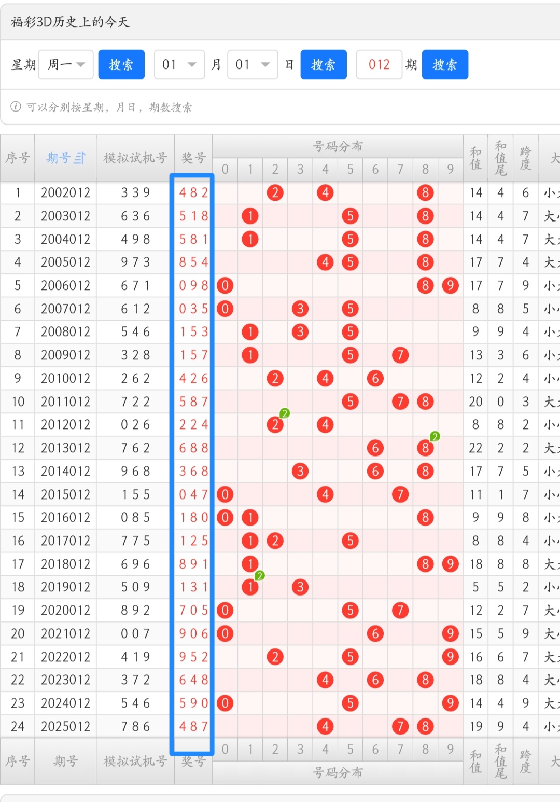Click winning number 131 in row 18

(193, 587)
